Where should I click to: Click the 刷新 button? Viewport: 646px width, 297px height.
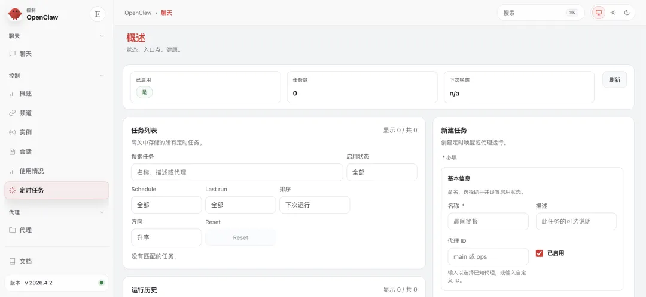(615, 80)
